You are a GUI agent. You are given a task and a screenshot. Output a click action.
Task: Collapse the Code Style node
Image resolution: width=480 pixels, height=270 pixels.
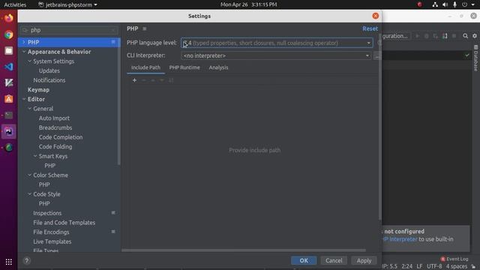(29, 194)
